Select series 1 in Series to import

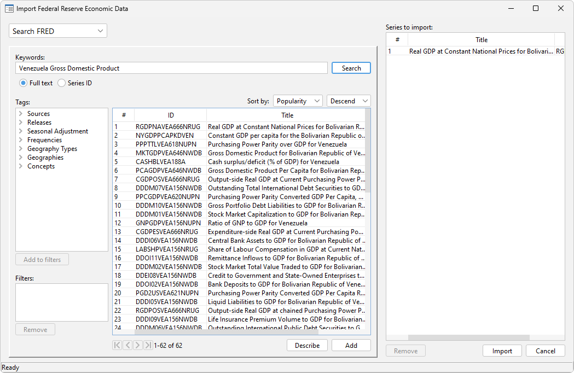click(x=476, y=51)
